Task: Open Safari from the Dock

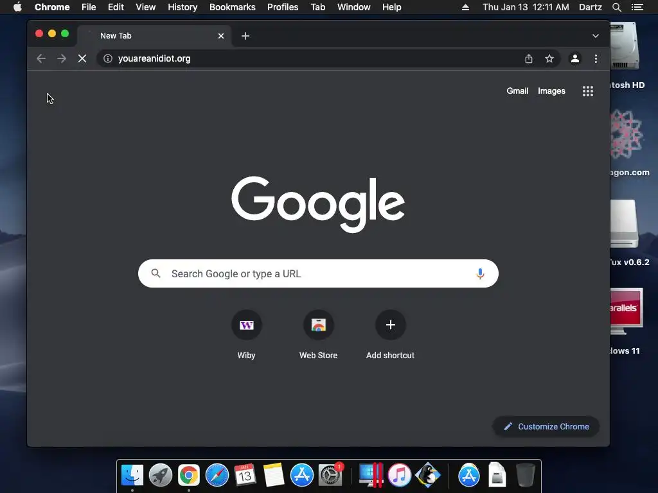Action: click(x=217, y=476)
